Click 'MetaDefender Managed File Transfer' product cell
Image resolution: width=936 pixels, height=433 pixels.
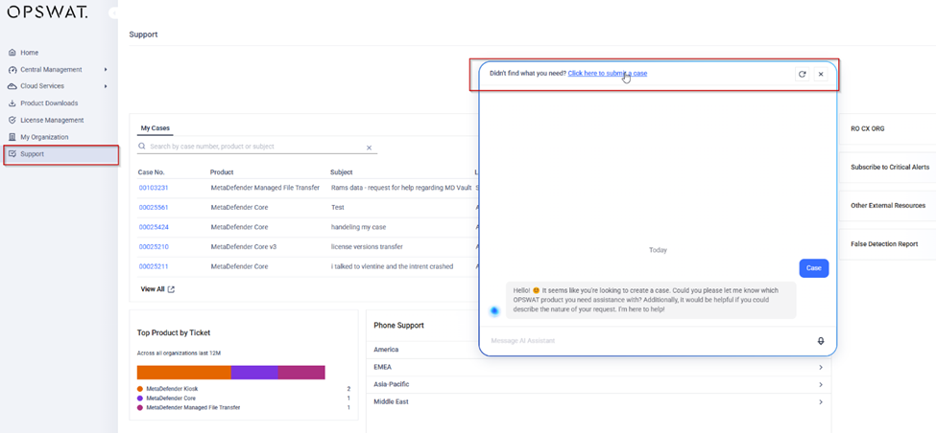coord(265,188)
